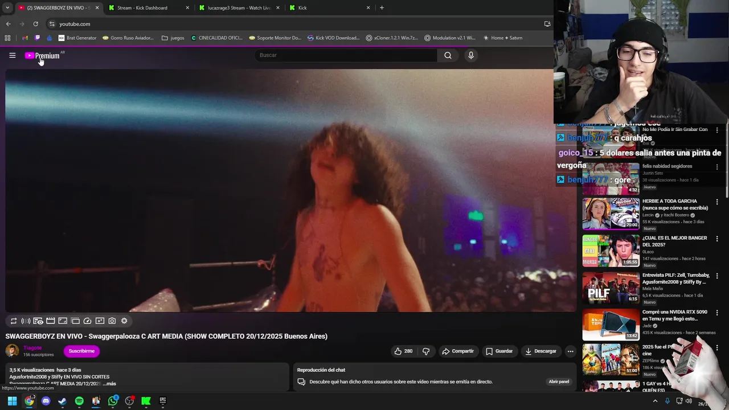Open the Gmail bookmark icon

point(24,38)
